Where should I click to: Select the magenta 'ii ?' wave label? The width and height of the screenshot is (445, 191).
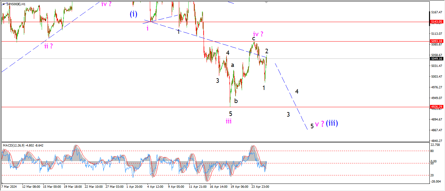(x=49, y=46)
